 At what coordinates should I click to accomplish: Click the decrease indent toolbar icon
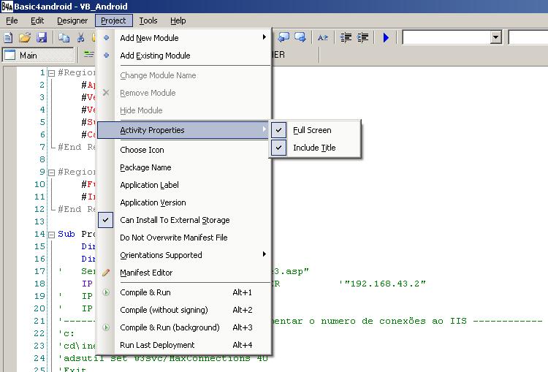pos(346,37)
